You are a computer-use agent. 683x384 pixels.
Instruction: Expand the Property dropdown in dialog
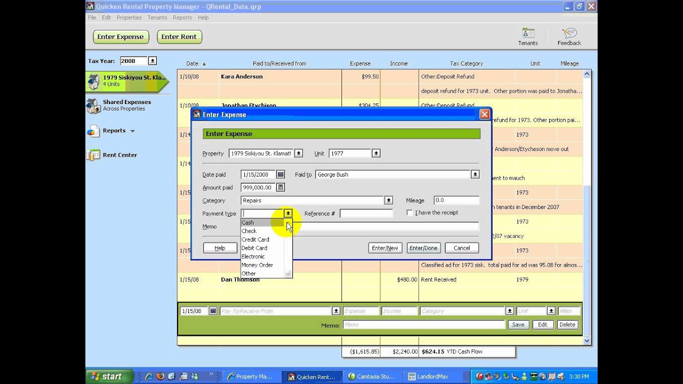click(299, 154)
